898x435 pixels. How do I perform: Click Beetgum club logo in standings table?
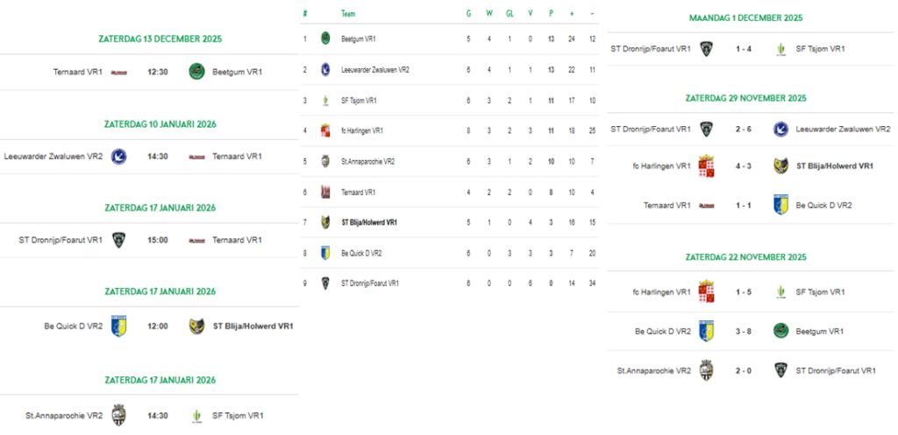325,39
